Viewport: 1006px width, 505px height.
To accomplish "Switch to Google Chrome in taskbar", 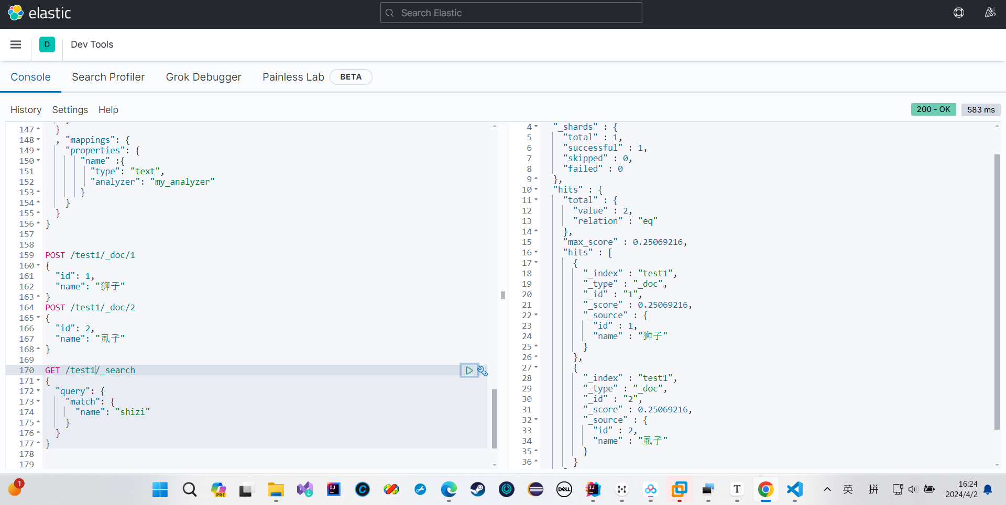I will [x=766, y=490].
